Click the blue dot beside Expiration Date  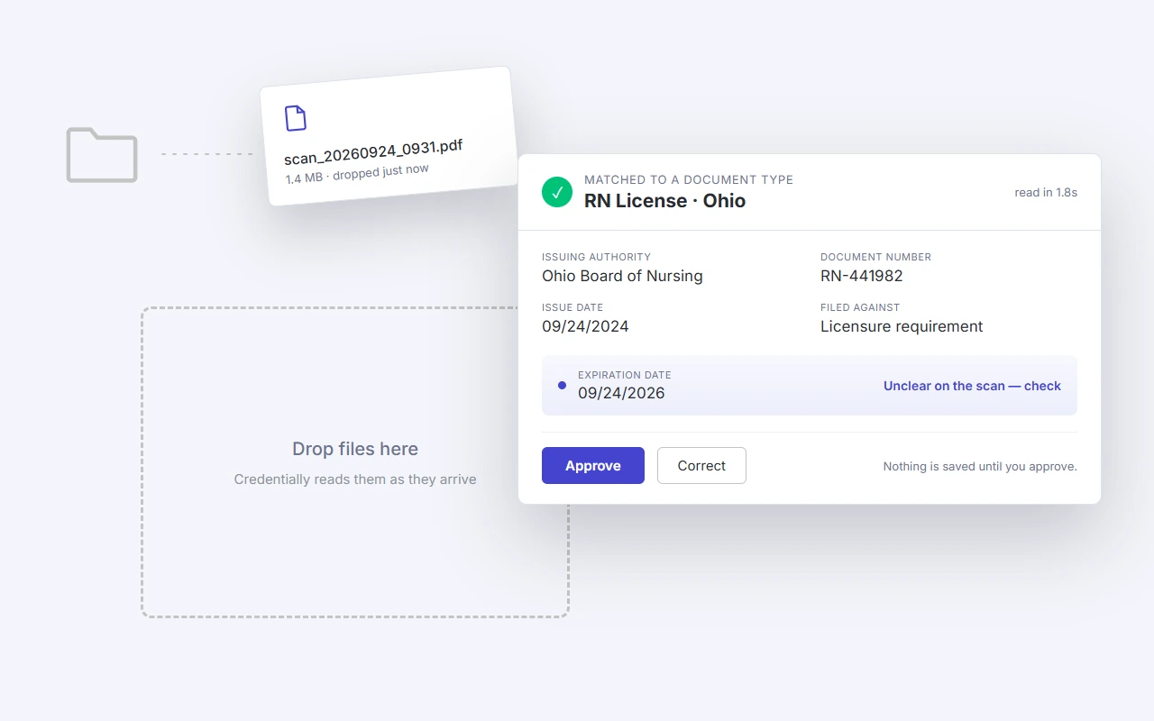tap(562, 385)
